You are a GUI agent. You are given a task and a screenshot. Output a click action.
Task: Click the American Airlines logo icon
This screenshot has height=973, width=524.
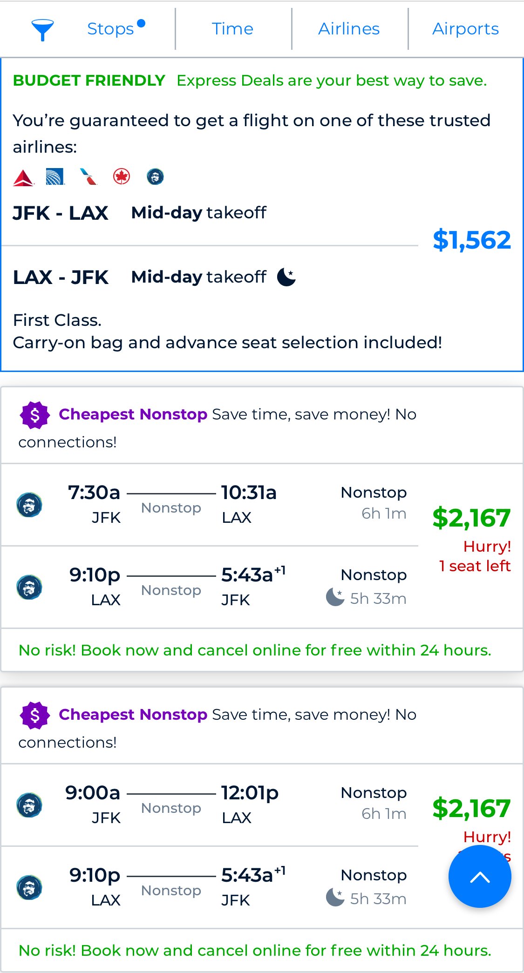pyautogui.click(x=88, y=177)
